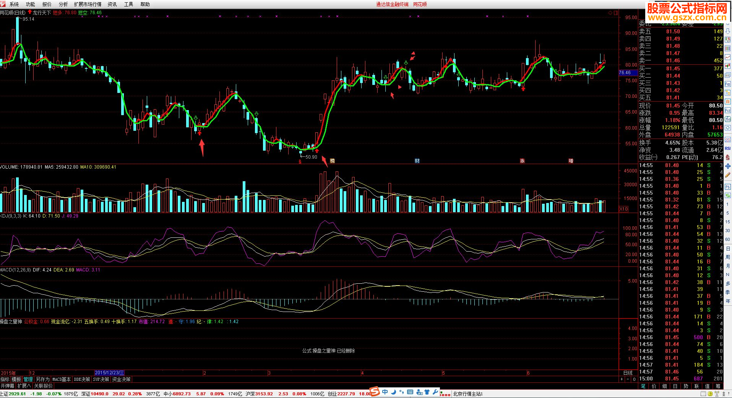Expand the 扩展∧ panel

point(24,386)
